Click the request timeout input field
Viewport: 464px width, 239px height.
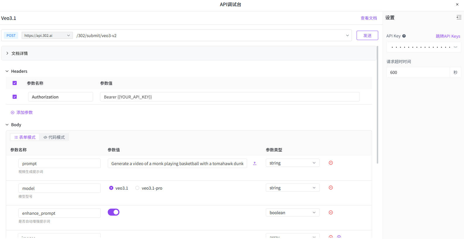(x=418, y=72)
